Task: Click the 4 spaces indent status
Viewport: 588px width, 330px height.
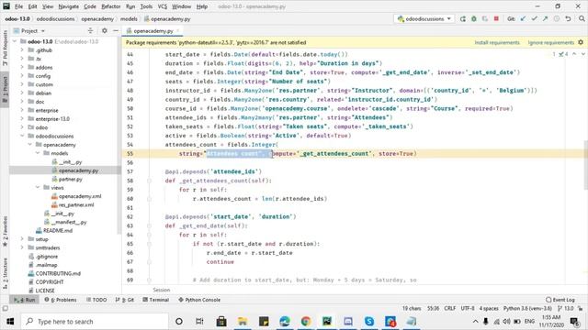Action: [x=489, y=308]
